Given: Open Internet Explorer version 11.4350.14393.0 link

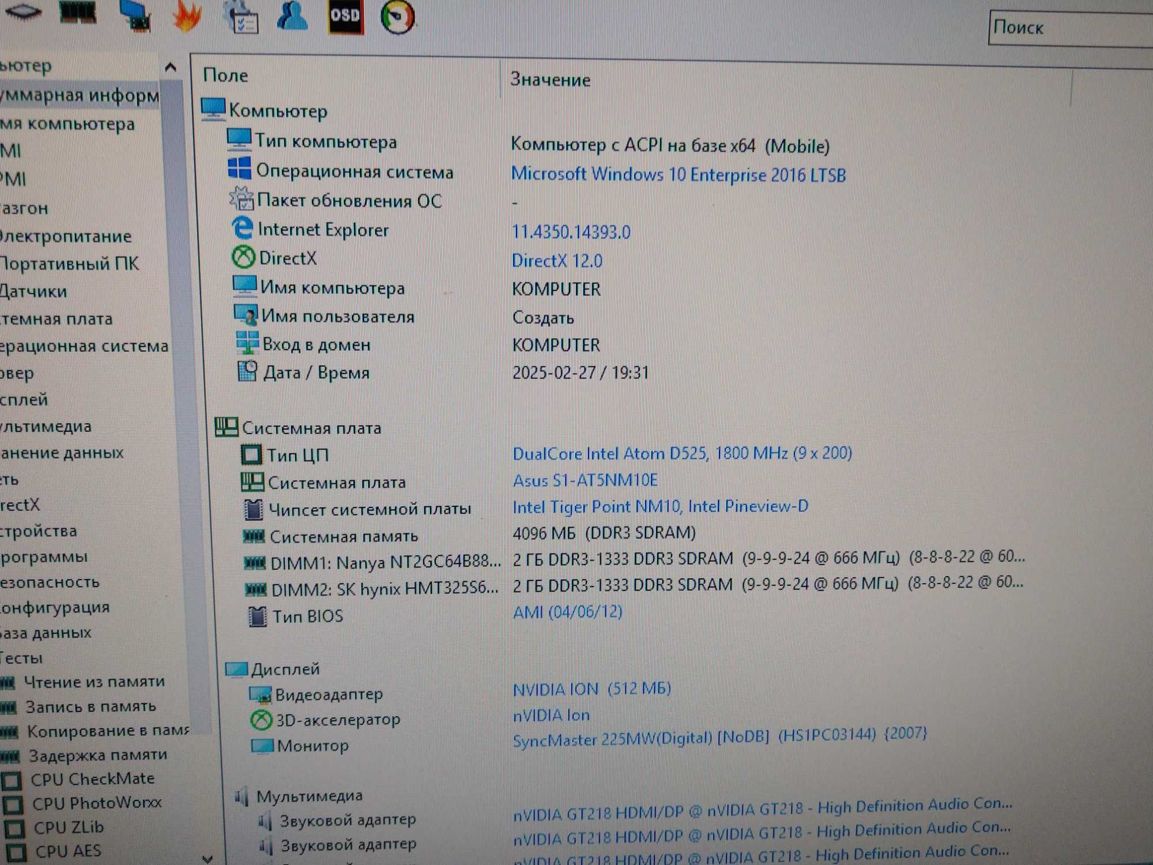Looking at the screenshot, I should click(x=571, y=232).
